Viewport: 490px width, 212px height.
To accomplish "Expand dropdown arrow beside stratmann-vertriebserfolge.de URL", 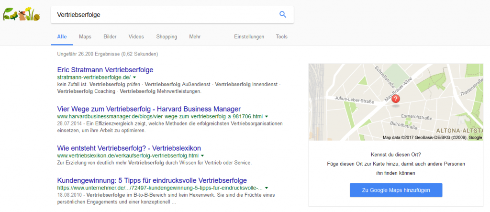I will click(x=134, y=77).
